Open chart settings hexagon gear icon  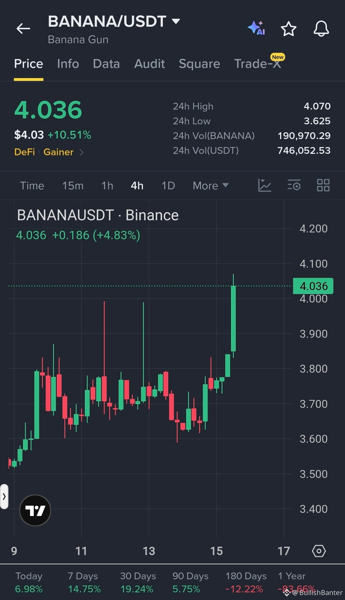[x=319, y=551]
